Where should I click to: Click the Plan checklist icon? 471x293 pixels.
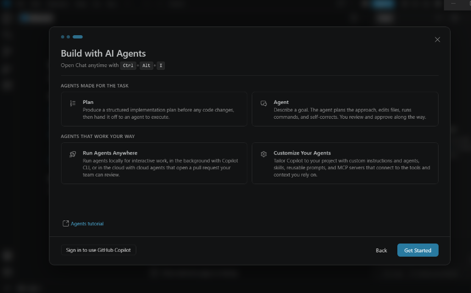pos(73,103)
